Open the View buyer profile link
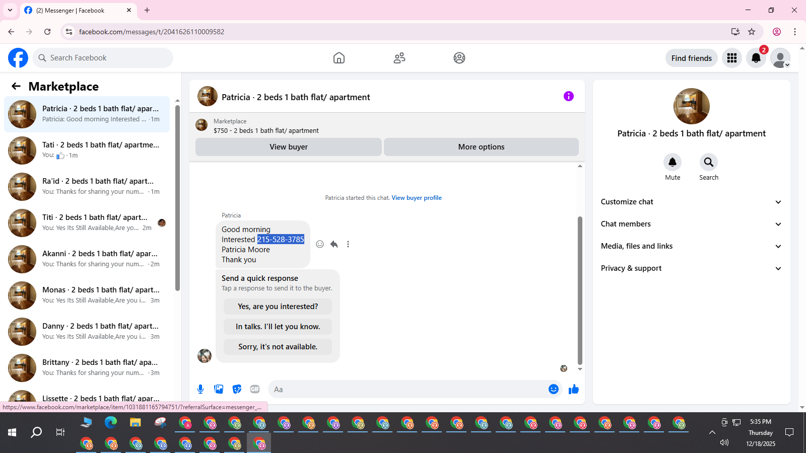 (x=417, y=198)
